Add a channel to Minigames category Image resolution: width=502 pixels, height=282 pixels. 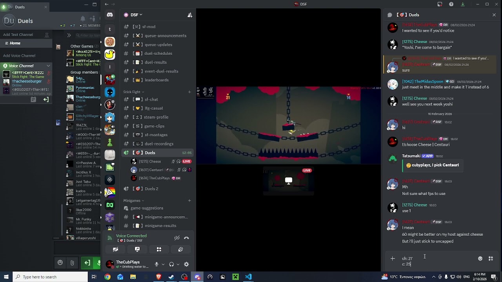click(x=189, y=201)
